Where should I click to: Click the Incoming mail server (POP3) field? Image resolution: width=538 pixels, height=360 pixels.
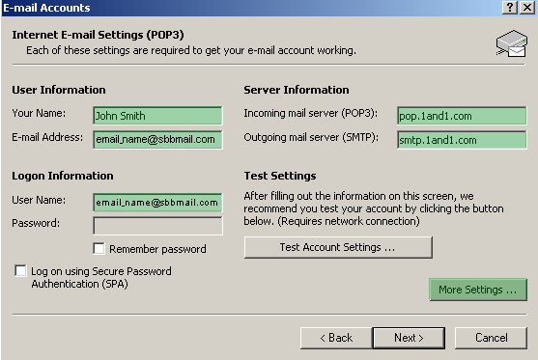coord(462,116)
